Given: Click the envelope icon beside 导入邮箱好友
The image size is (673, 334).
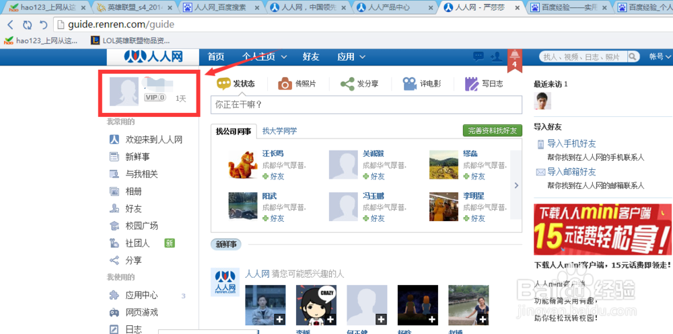Looking at the screenshot, I should pyautogui.click(x=540, y=172).
